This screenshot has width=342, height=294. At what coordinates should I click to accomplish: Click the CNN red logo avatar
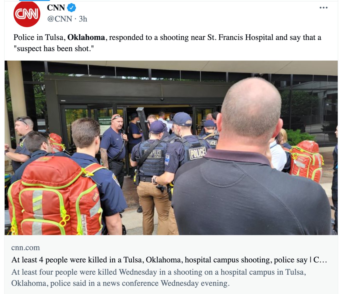27,14
